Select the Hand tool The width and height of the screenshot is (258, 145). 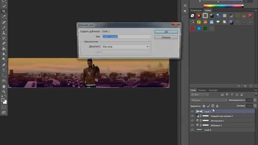click(4, 86)
